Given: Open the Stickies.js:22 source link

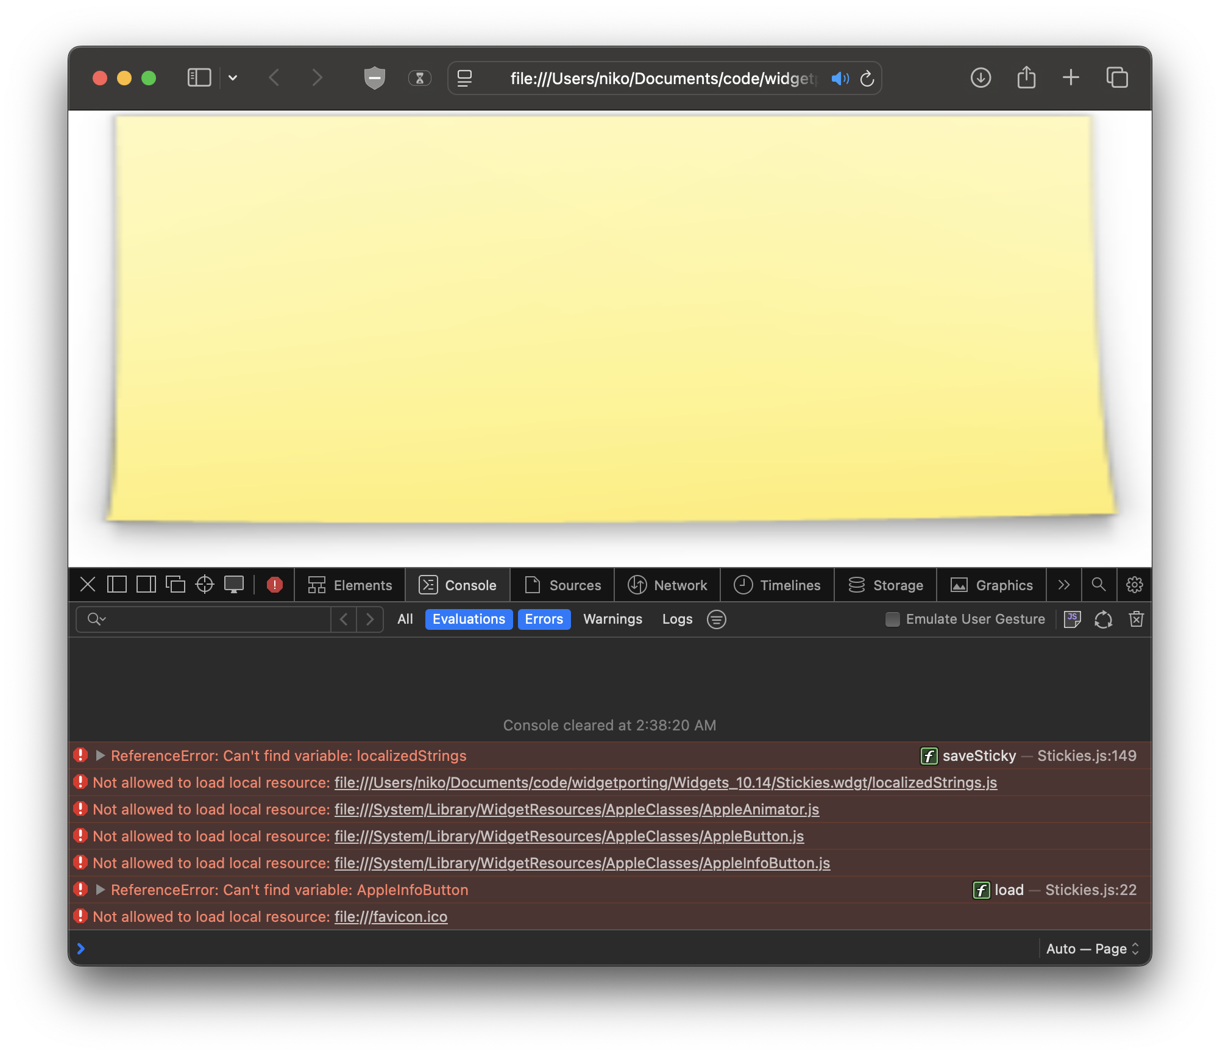Looking at the screenshot, I should pos(1091,890).
